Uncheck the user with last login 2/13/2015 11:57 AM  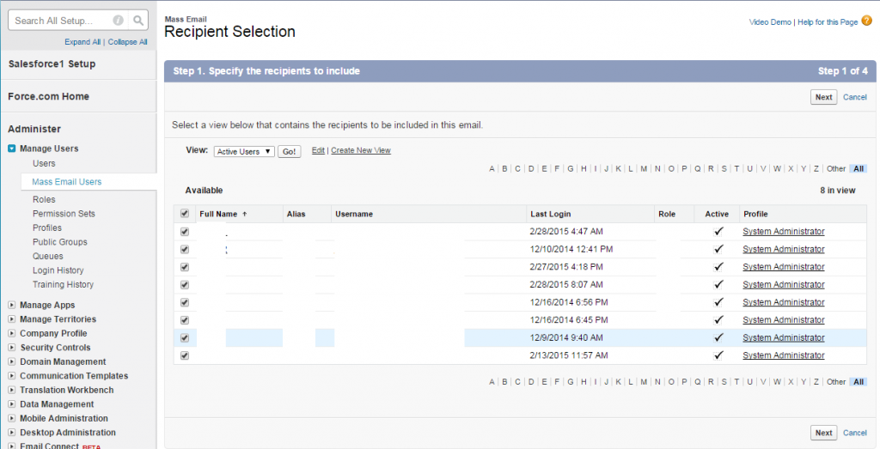click(185, 355)
